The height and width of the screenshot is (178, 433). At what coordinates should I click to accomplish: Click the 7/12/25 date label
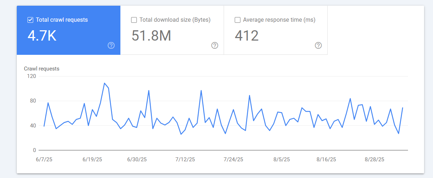(185, 159)
